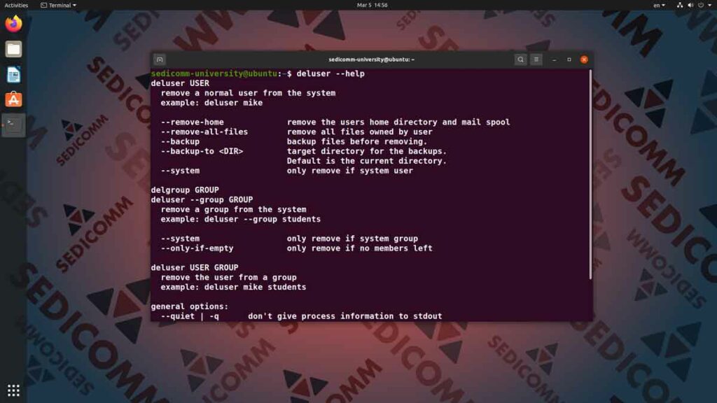
Task: Maximize the terminal window
Action: (569, 59)
